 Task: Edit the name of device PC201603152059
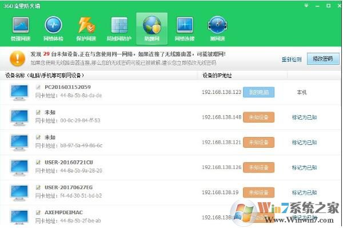pyautogui.click(x=38, y=87)
